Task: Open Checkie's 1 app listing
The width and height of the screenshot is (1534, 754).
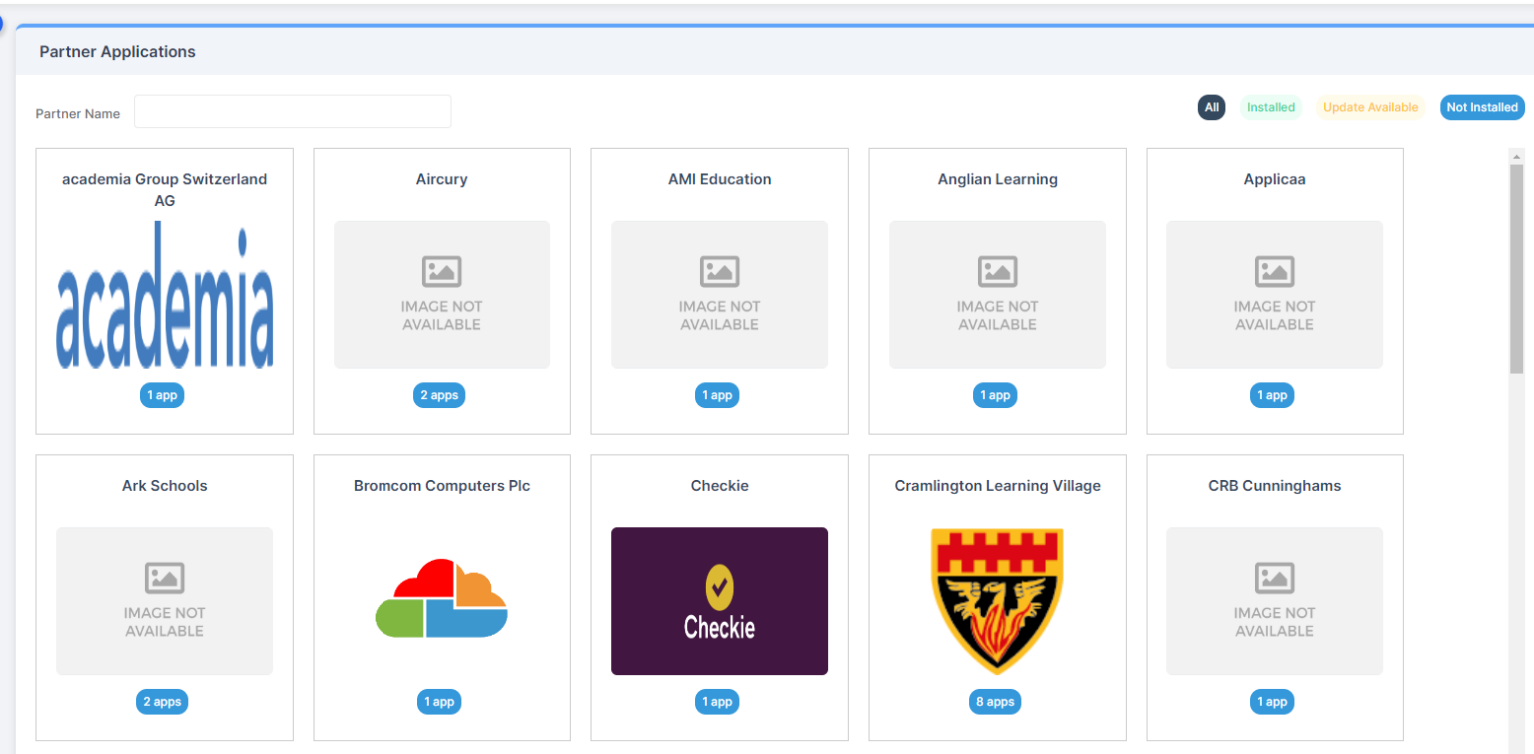Action: [717, 702]
